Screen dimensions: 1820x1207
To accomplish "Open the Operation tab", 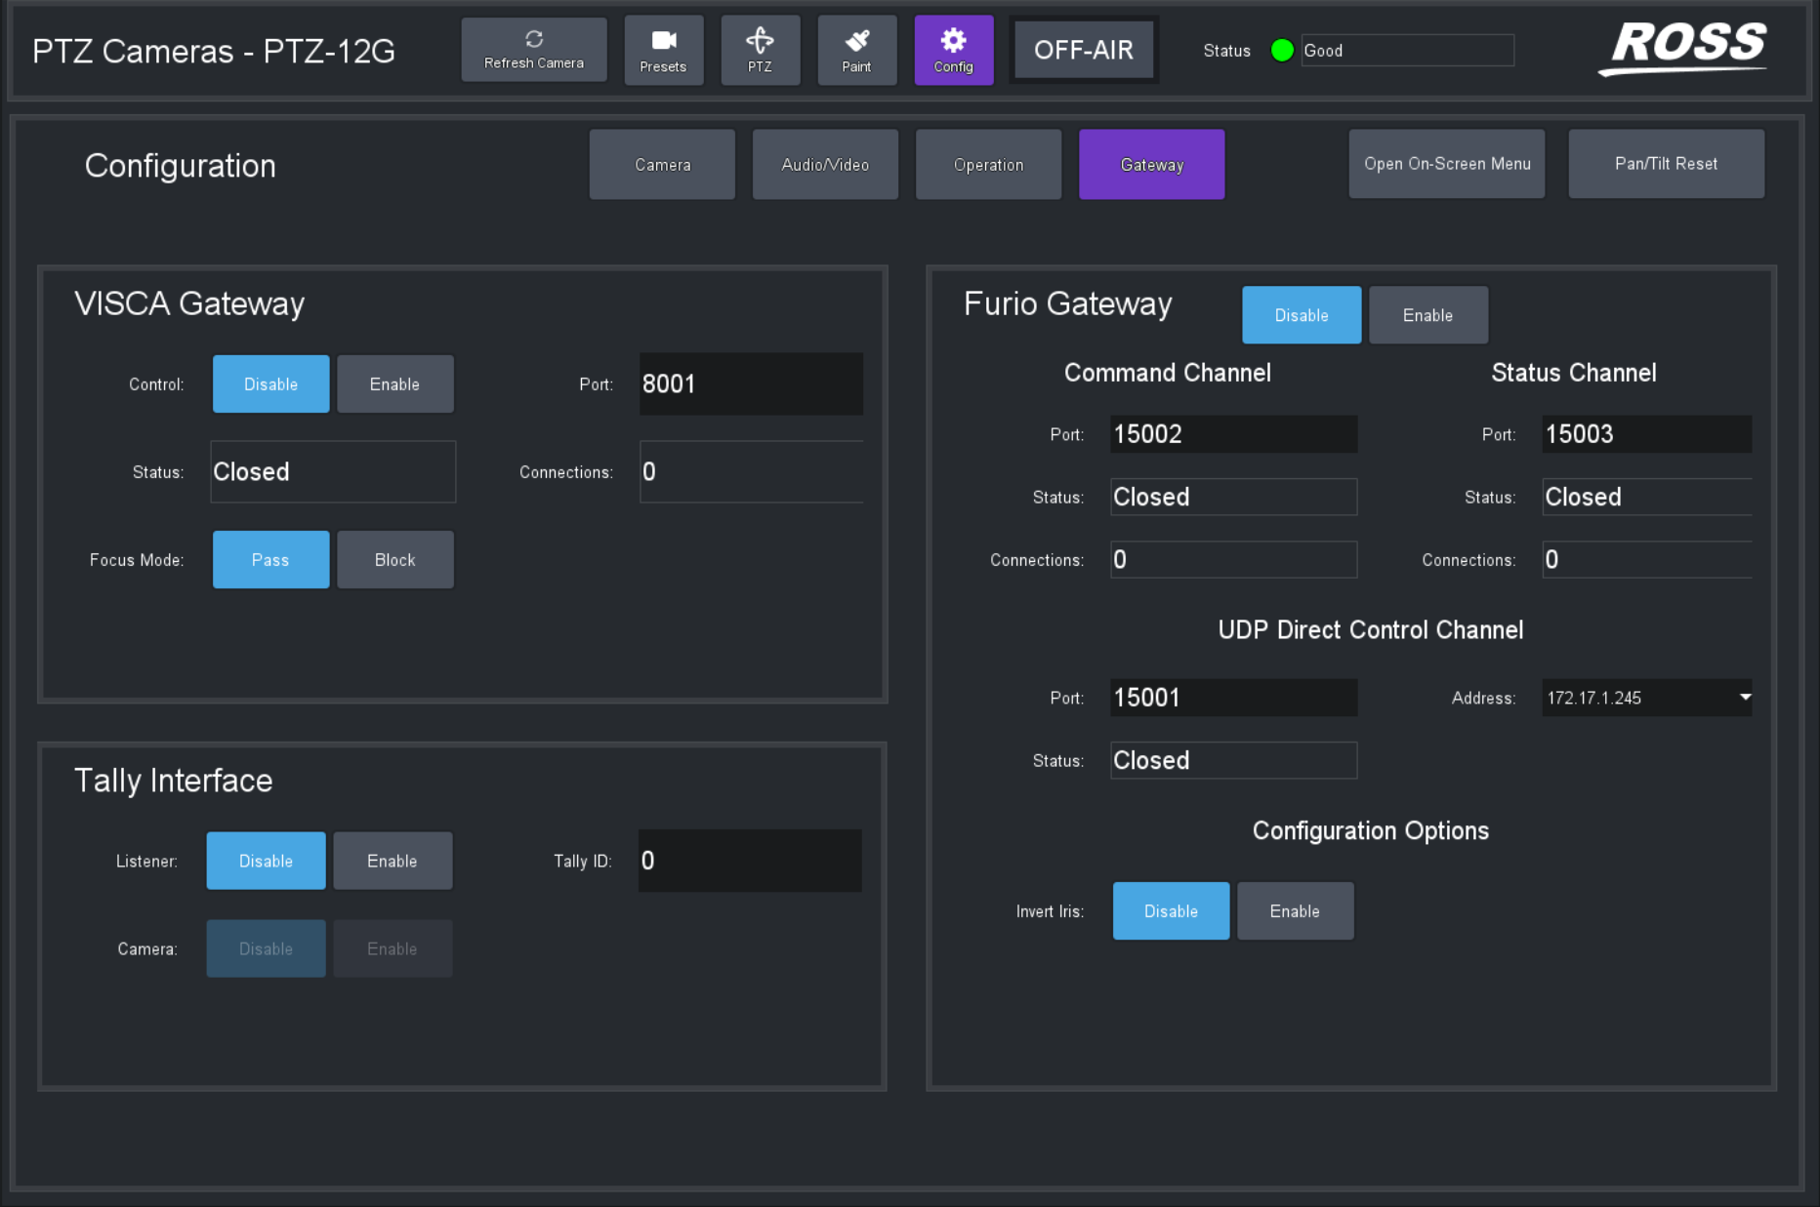I will tap(987, 164).
